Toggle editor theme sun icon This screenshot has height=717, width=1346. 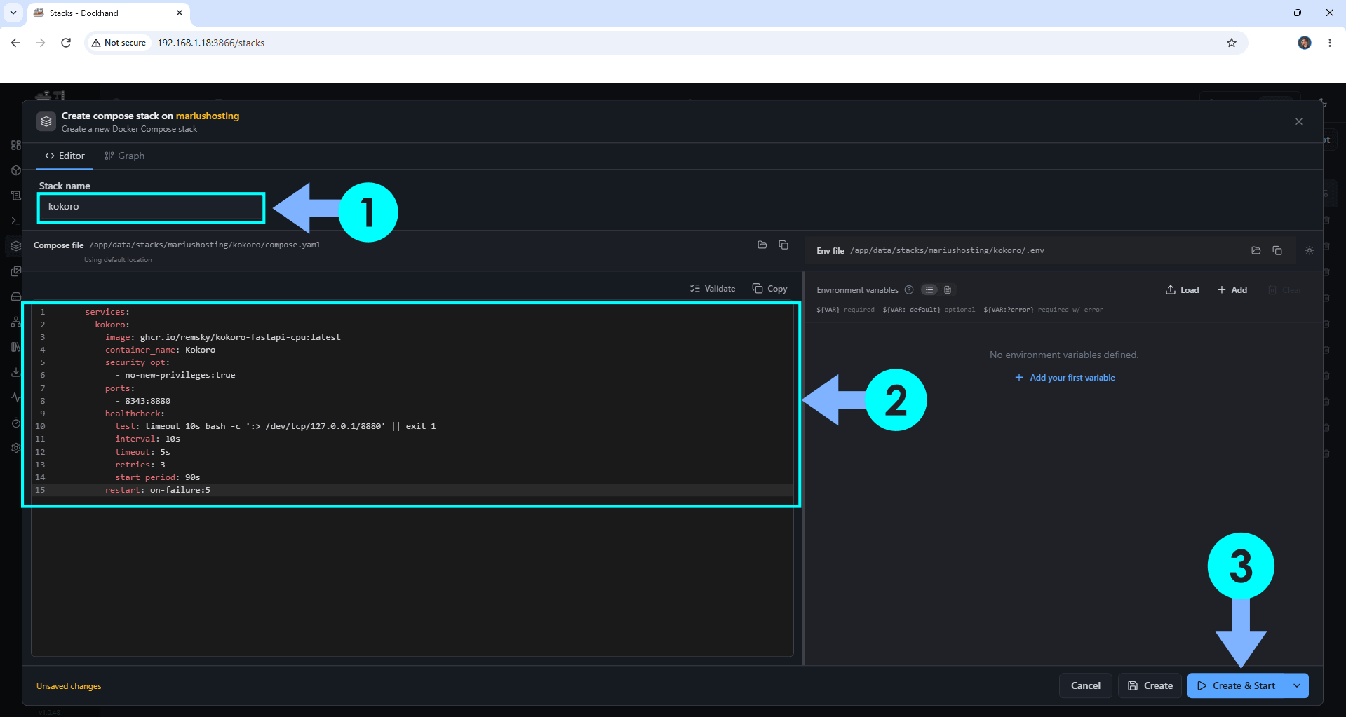click(1310, 250)
